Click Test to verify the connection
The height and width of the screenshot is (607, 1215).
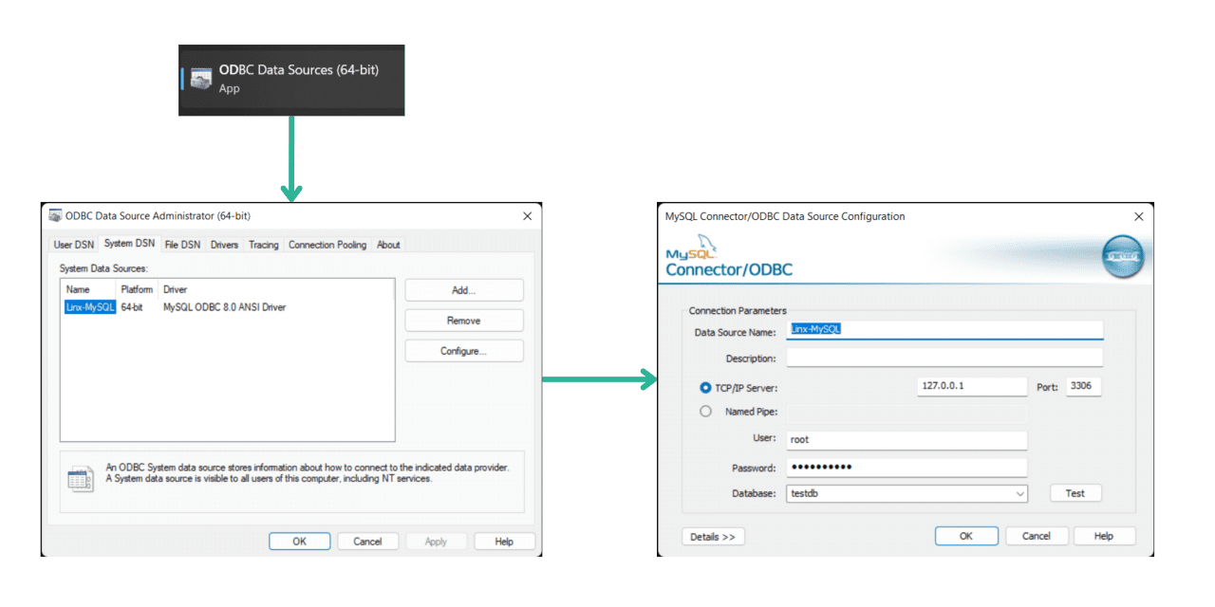1075,492
